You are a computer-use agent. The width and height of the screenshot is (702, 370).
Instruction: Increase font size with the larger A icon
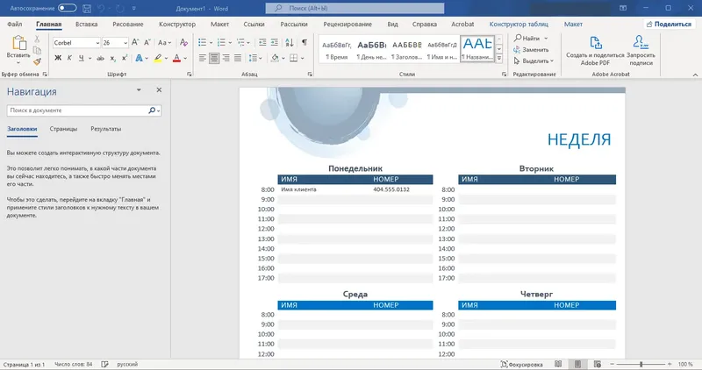click(x=135, y=42)
